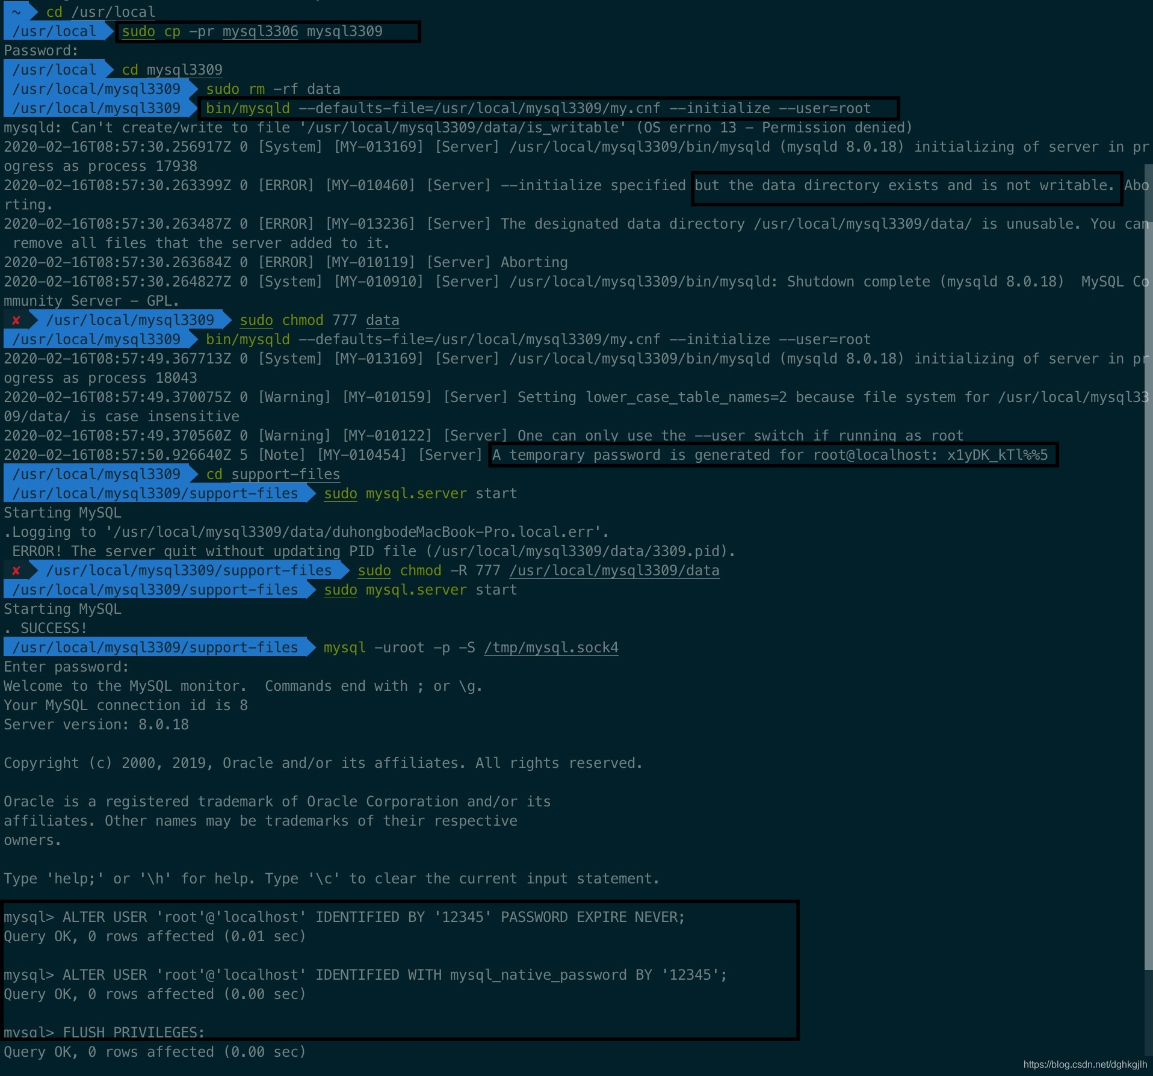Click the 'sudo chmod 777 data' command

[320, 320]
